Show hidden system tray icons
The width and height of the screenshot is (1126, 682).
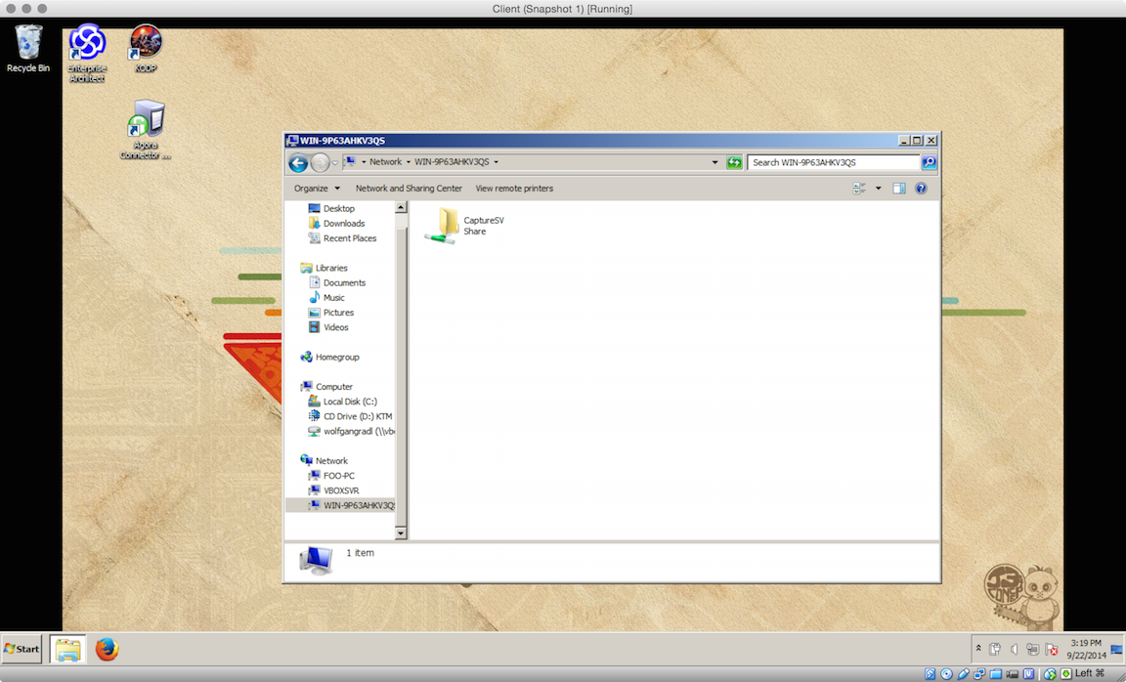tap(977, 649)
